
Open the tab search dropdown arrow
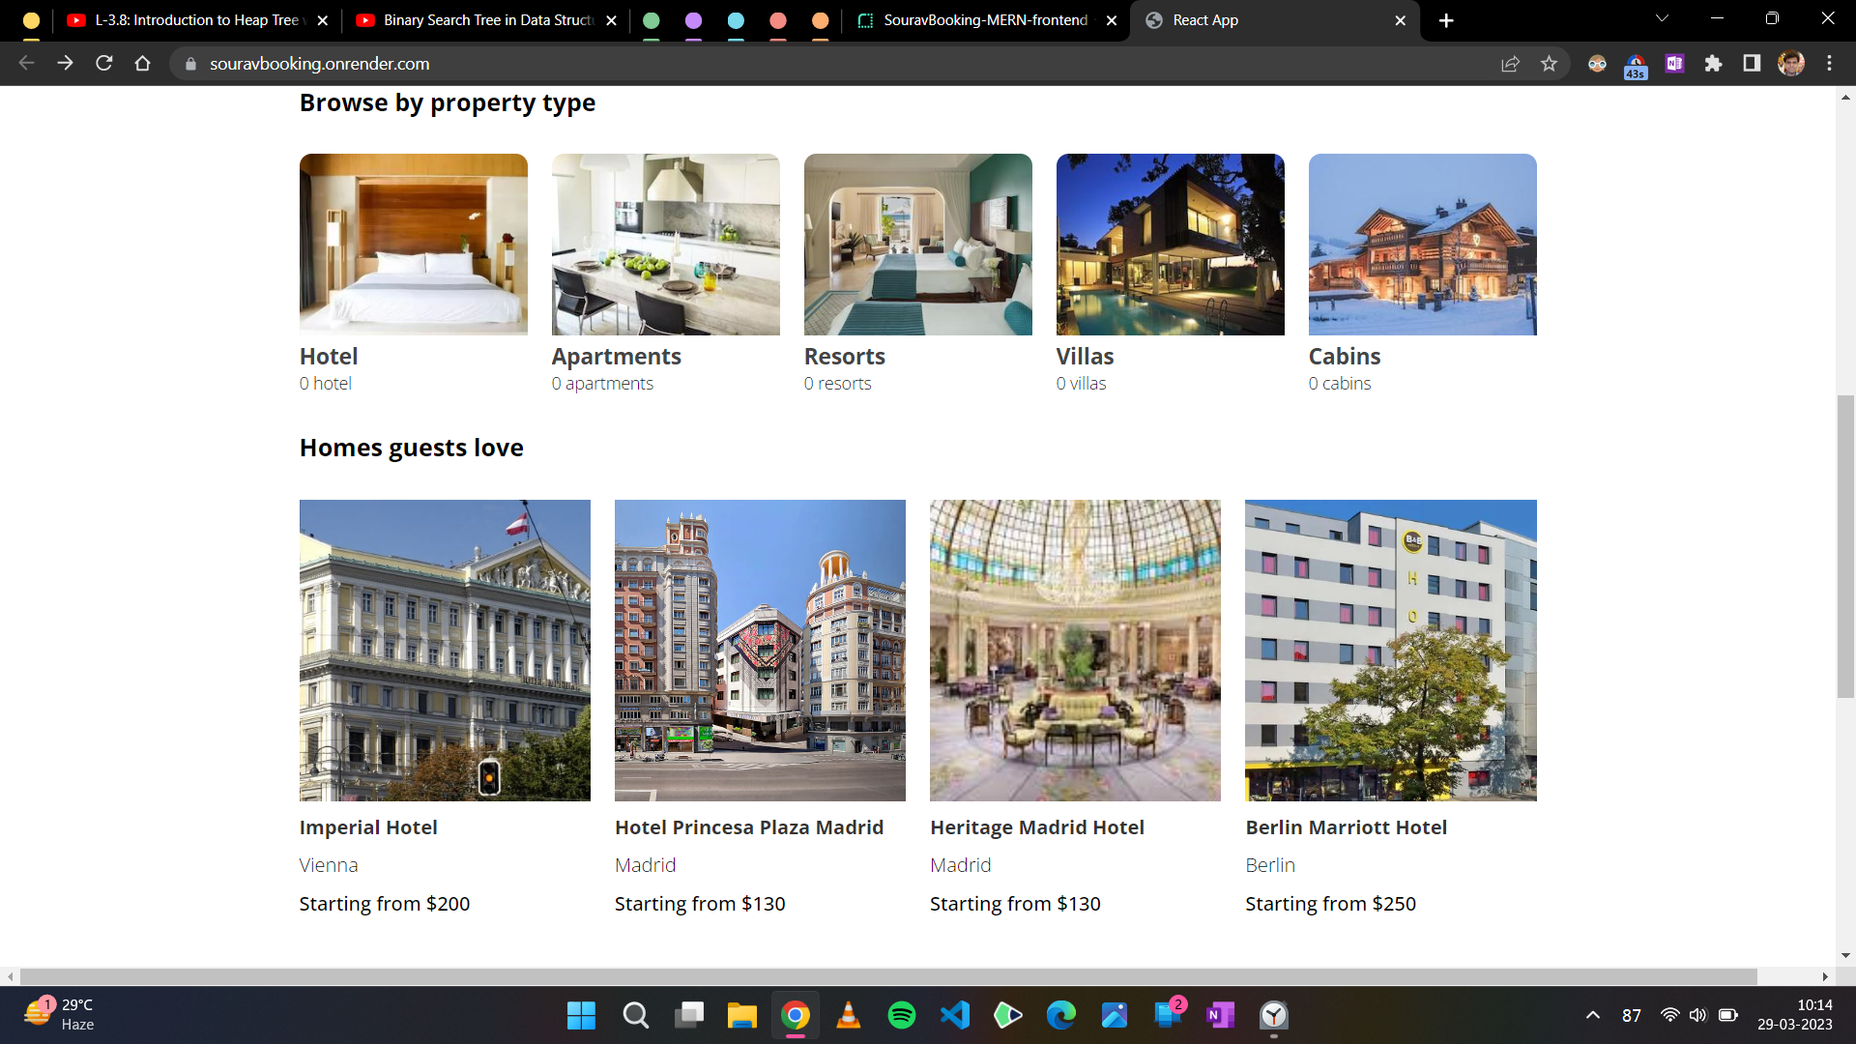click(1661, 17)
